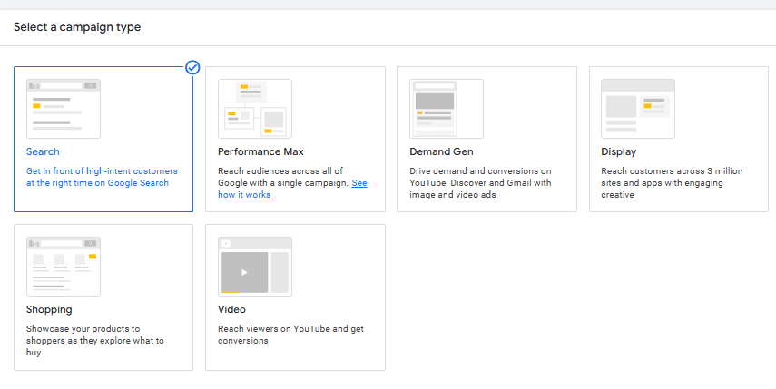
Task: Click the Demand Gen illustration icon
Action: click(447, 109)
